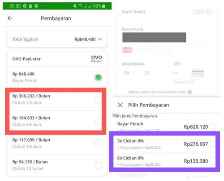Click the Rp139.380 amount

[x=196, y=161]
